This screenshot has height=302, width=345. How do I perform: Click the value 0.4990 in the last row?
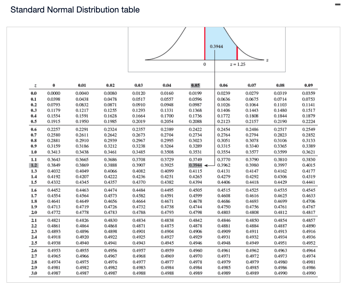click(309, 273)
